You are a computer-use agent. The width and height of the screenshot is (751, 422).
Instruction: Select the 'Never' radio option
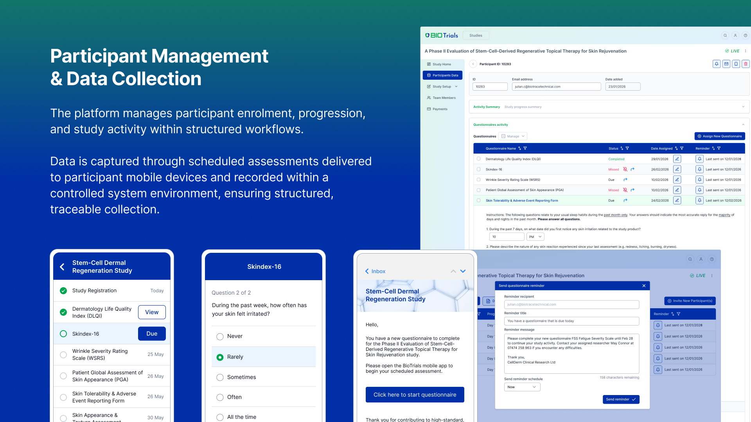pyautogui.click(x=220, y=336)
